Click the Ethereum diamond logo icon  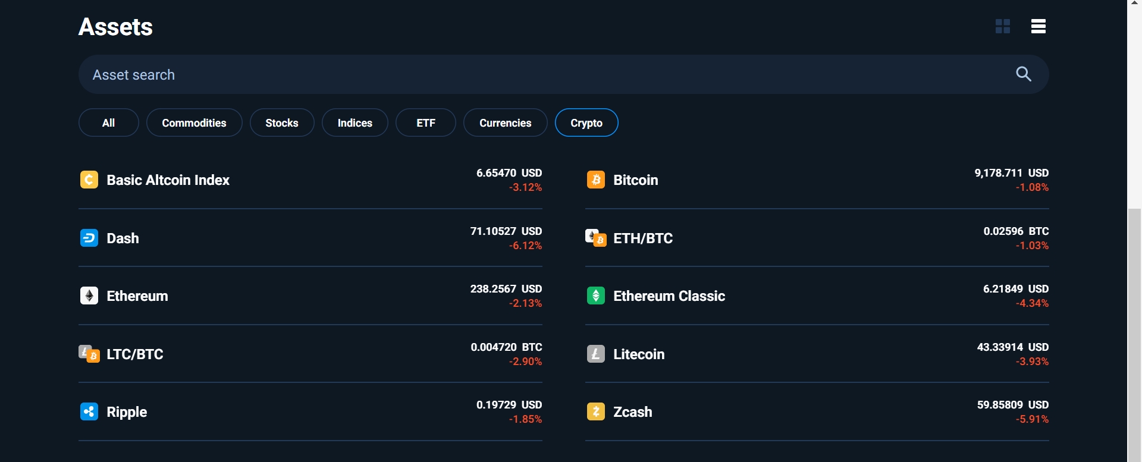(89, 296)
